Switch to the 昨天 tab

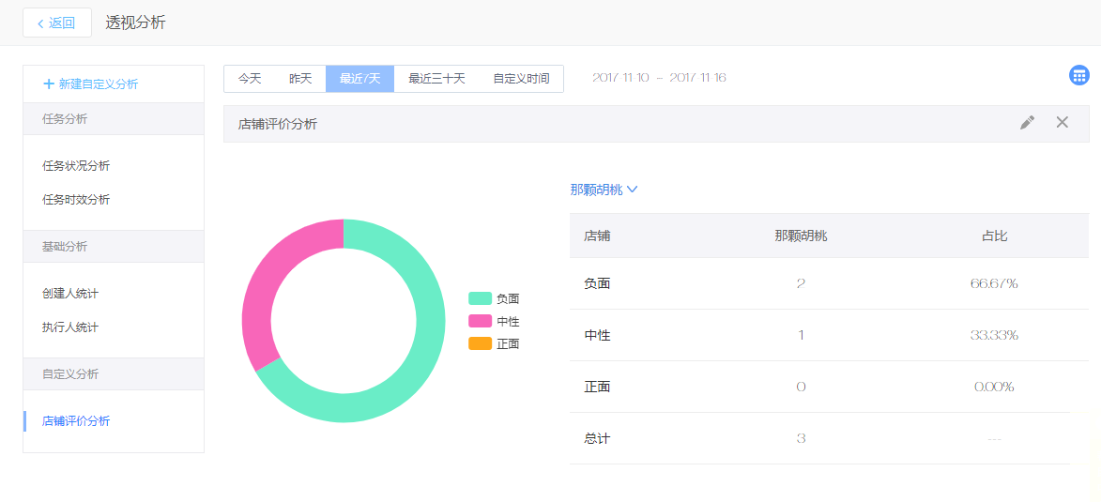point(300,79)
